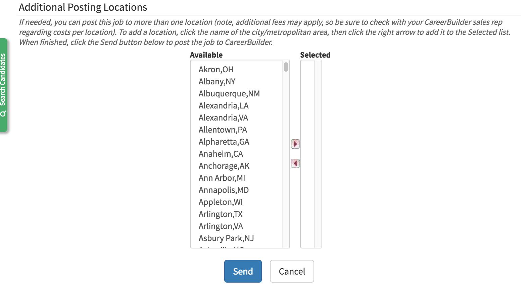Select Albany,NY from the list
The width and height of the screenshot is (527, 298).
point(217,82)
